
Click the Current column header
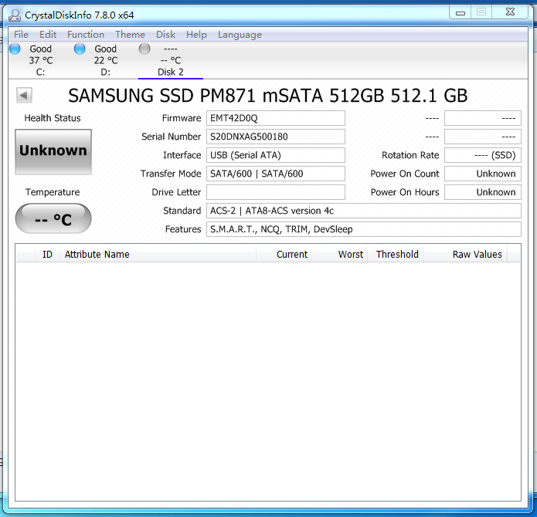point(284,254)
